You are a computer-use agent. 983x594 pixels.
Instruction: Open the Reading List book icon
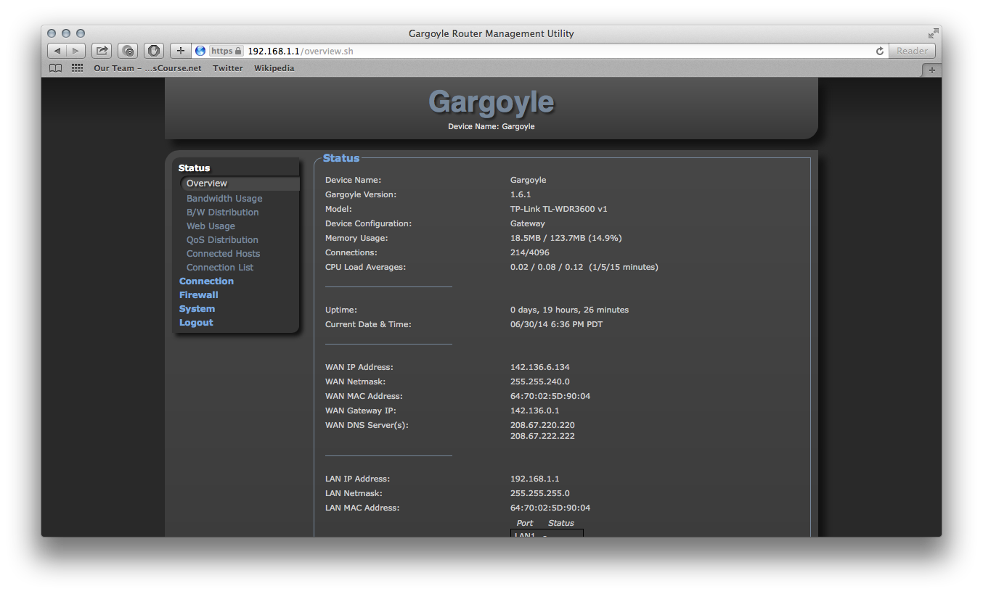coord(56,68)
